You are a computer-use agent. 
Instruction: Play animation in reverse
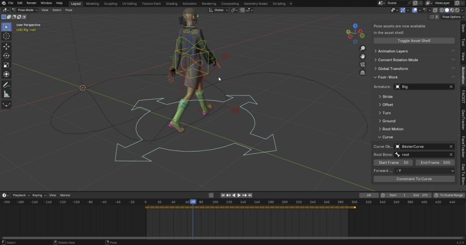(x=234, y=195)
